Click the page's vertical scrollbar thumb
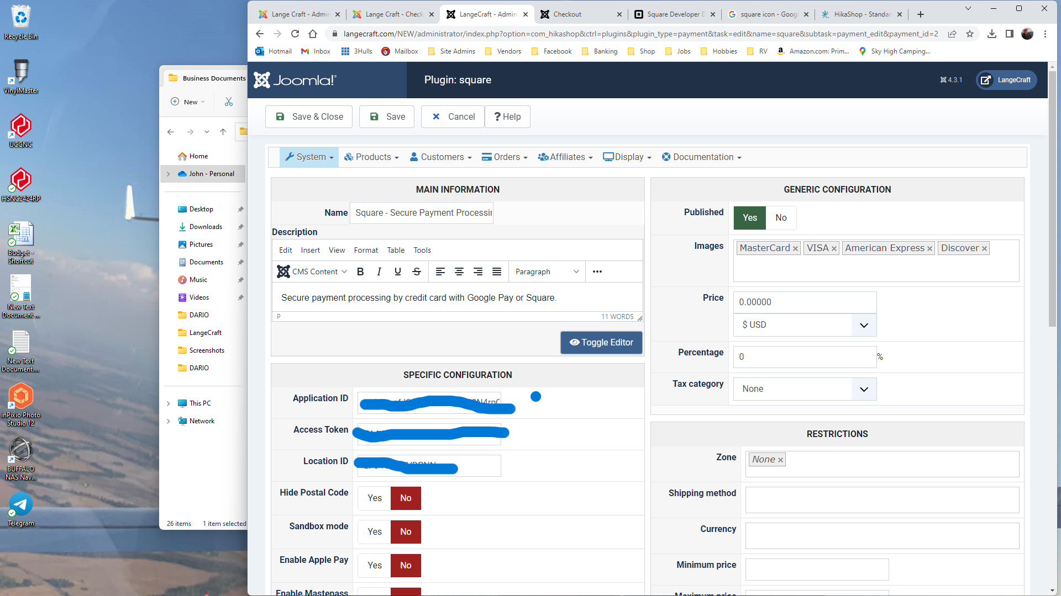 tap(1052, 199)
